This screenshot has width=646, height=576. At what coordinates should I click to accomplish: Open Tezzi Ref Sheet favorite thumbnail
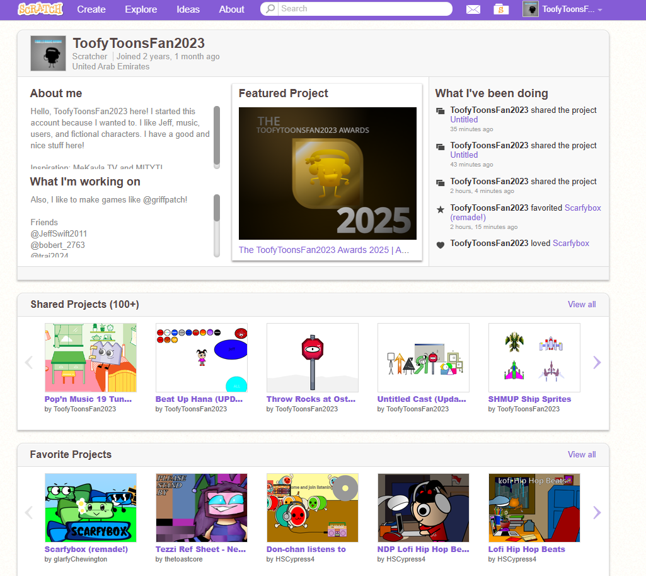click(202, 508)
